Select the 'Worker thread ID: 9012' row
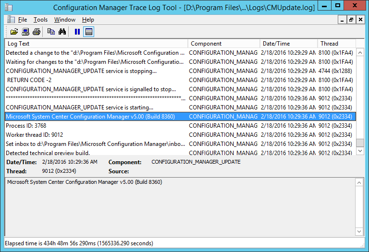Image resolution: width=369 pixels, height=252 pixels. click(181, 135)
